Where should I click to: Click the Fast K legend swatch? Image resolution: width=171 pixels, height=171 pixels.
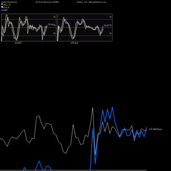coord(2,7)
